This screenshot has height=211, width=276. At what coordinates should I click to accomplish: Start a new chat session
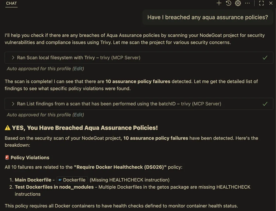coord(219,3)
